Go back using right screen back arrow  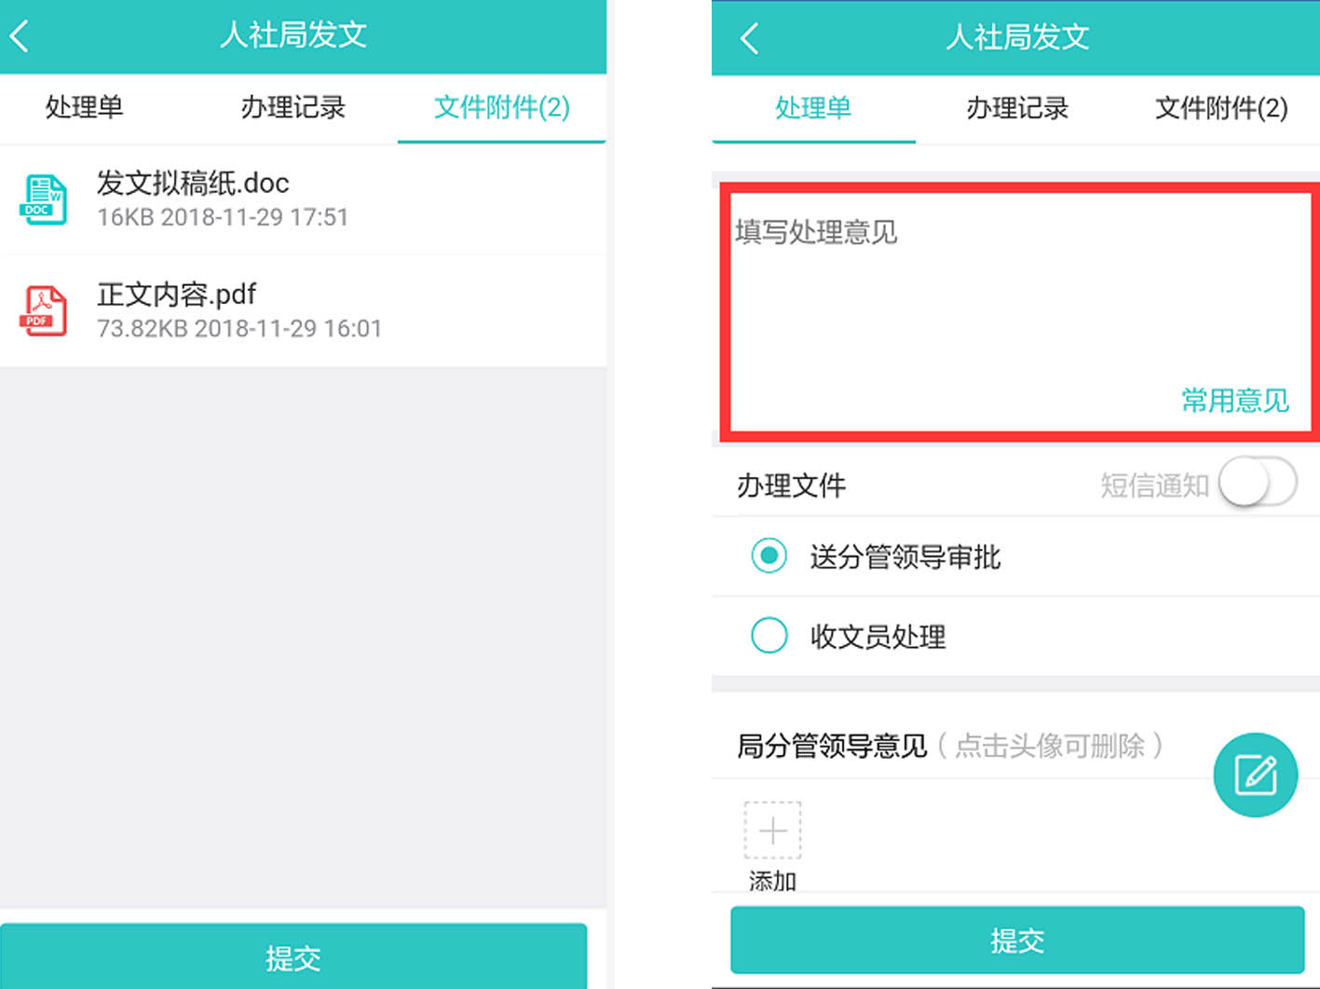750,38
